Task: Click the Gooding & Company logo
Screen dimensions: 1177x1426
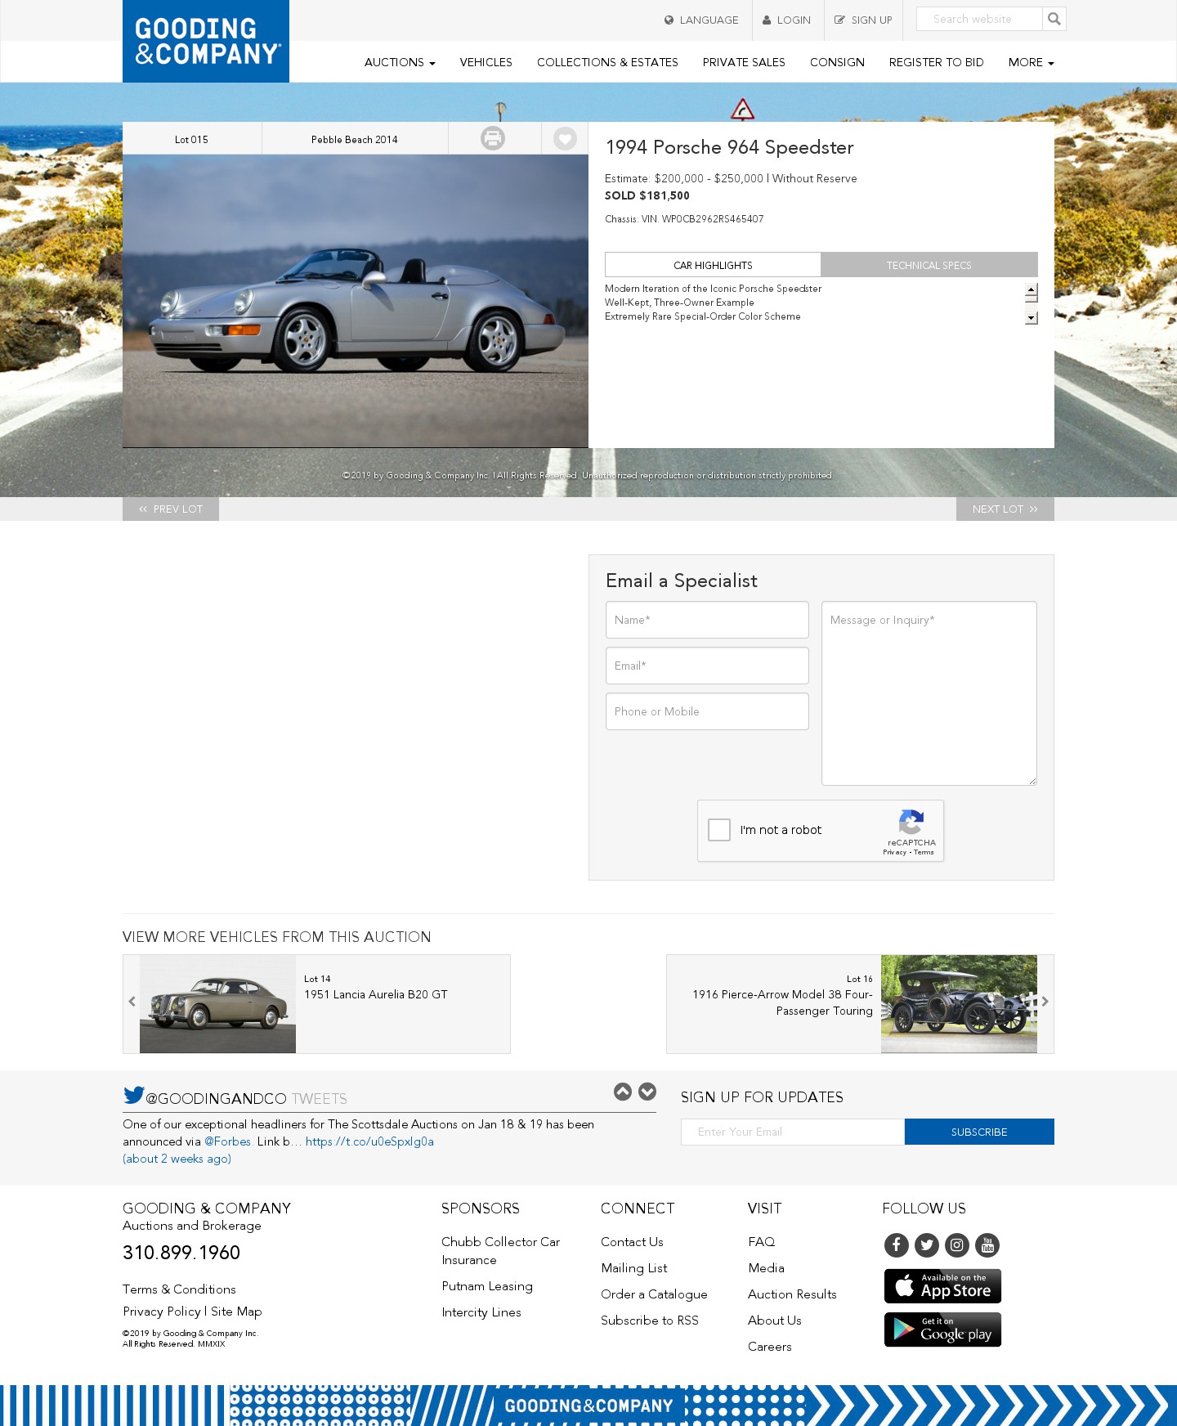Action: click(206, 41)
